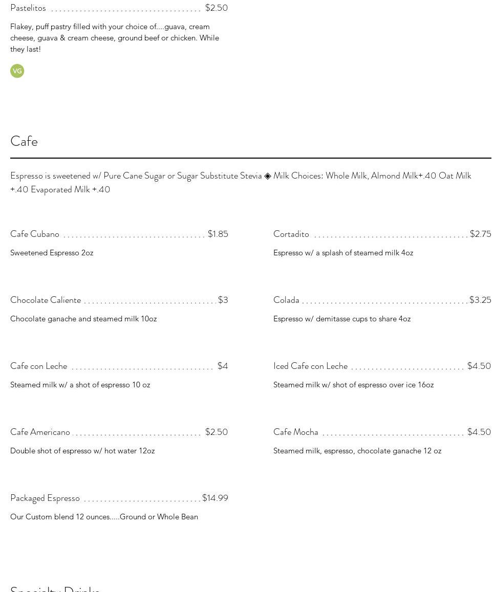494x592 pixels.
Task: Click the $1.85 Cafe Cubano price
Action: pos(218,234)
